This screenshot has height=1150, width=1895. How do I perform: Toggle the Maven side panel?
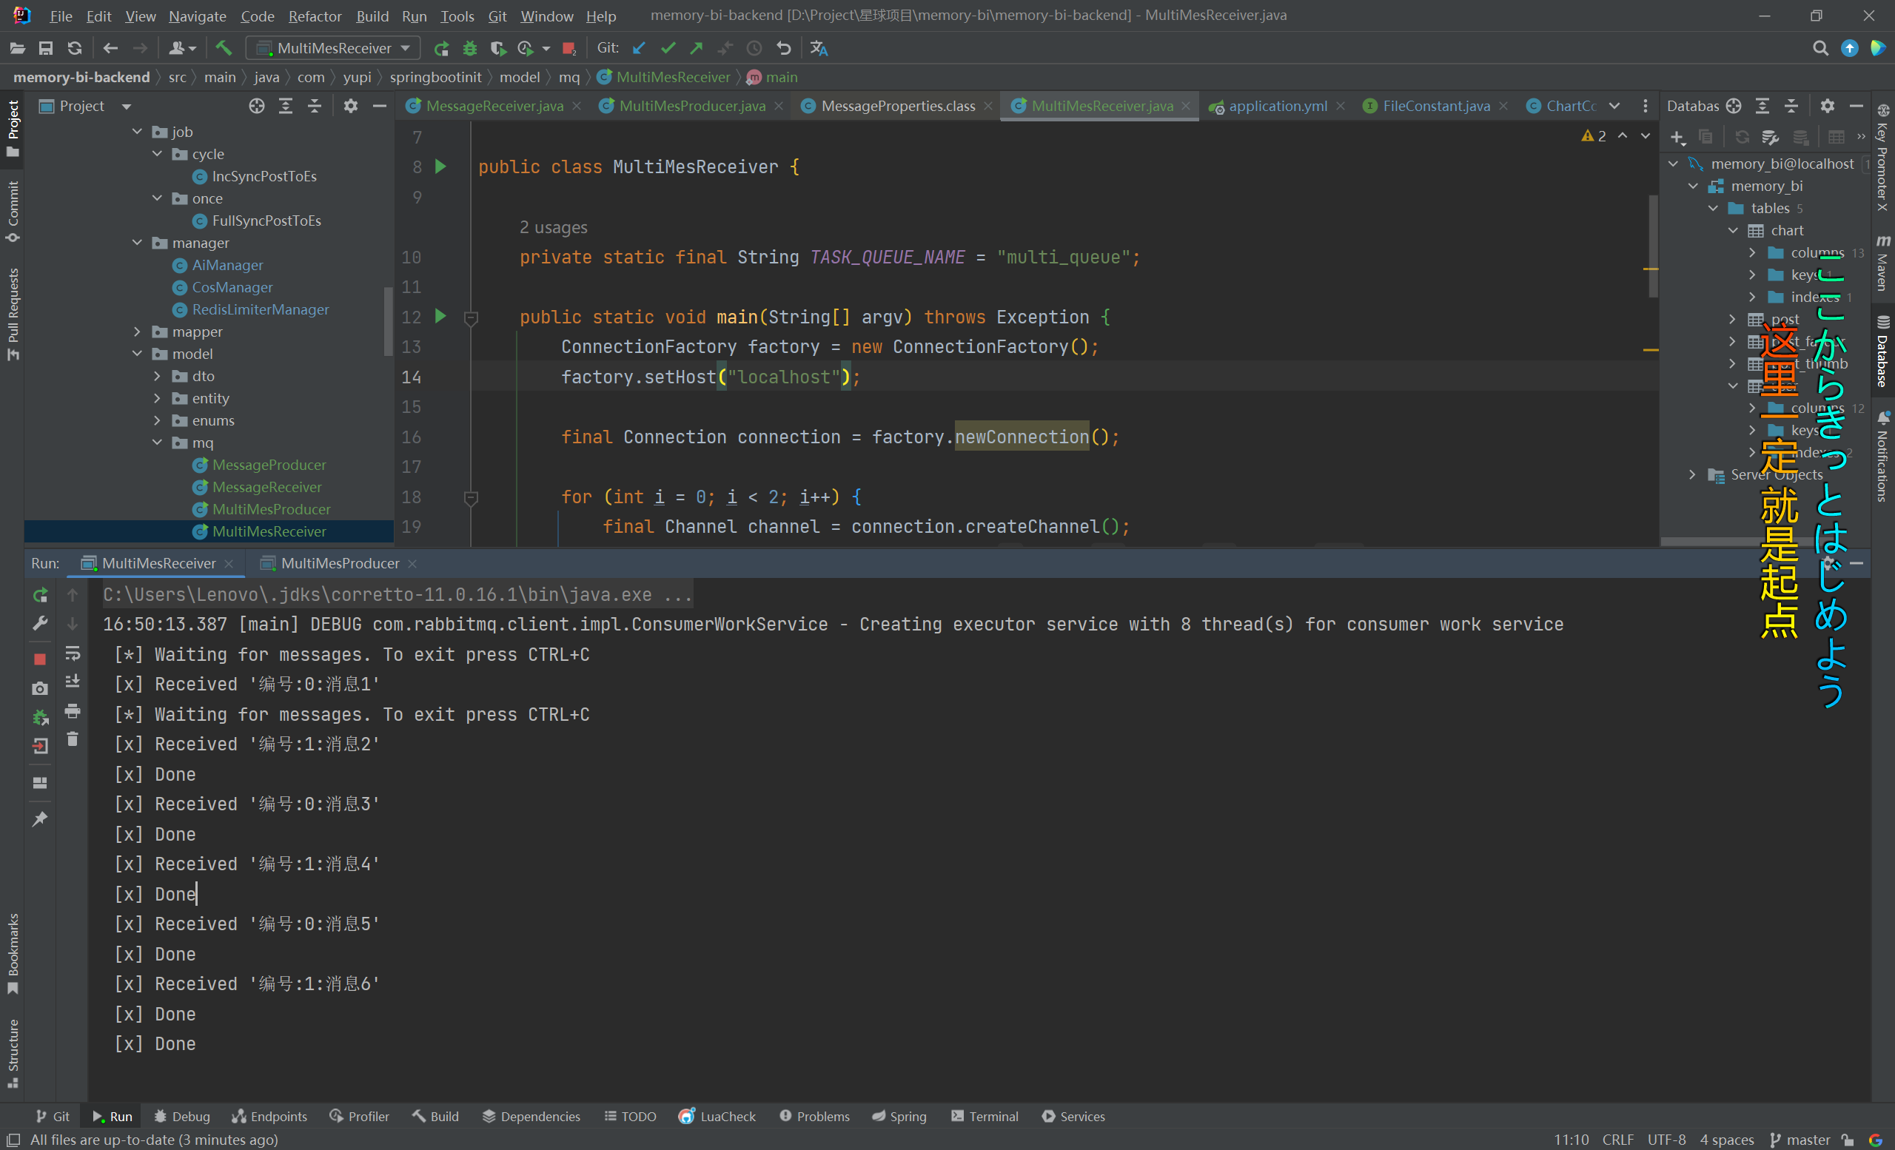click(1882, 262)
